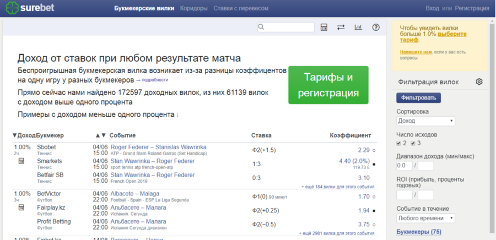Open filter settings gear icon
This screenshot has width=496, height=240.
[x=479, y=82]
